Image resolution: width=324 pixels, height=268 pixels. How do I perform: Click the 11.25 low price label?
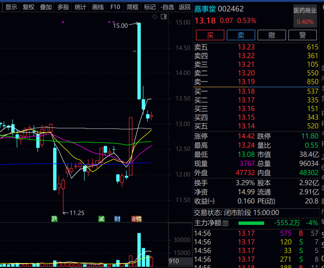(77, 213)
